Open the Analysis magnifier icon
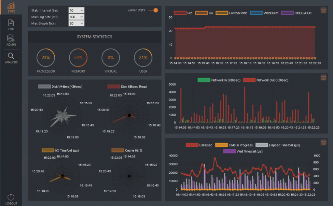The width and height of the screenshot is (333, 206). [x=11, y=58]
